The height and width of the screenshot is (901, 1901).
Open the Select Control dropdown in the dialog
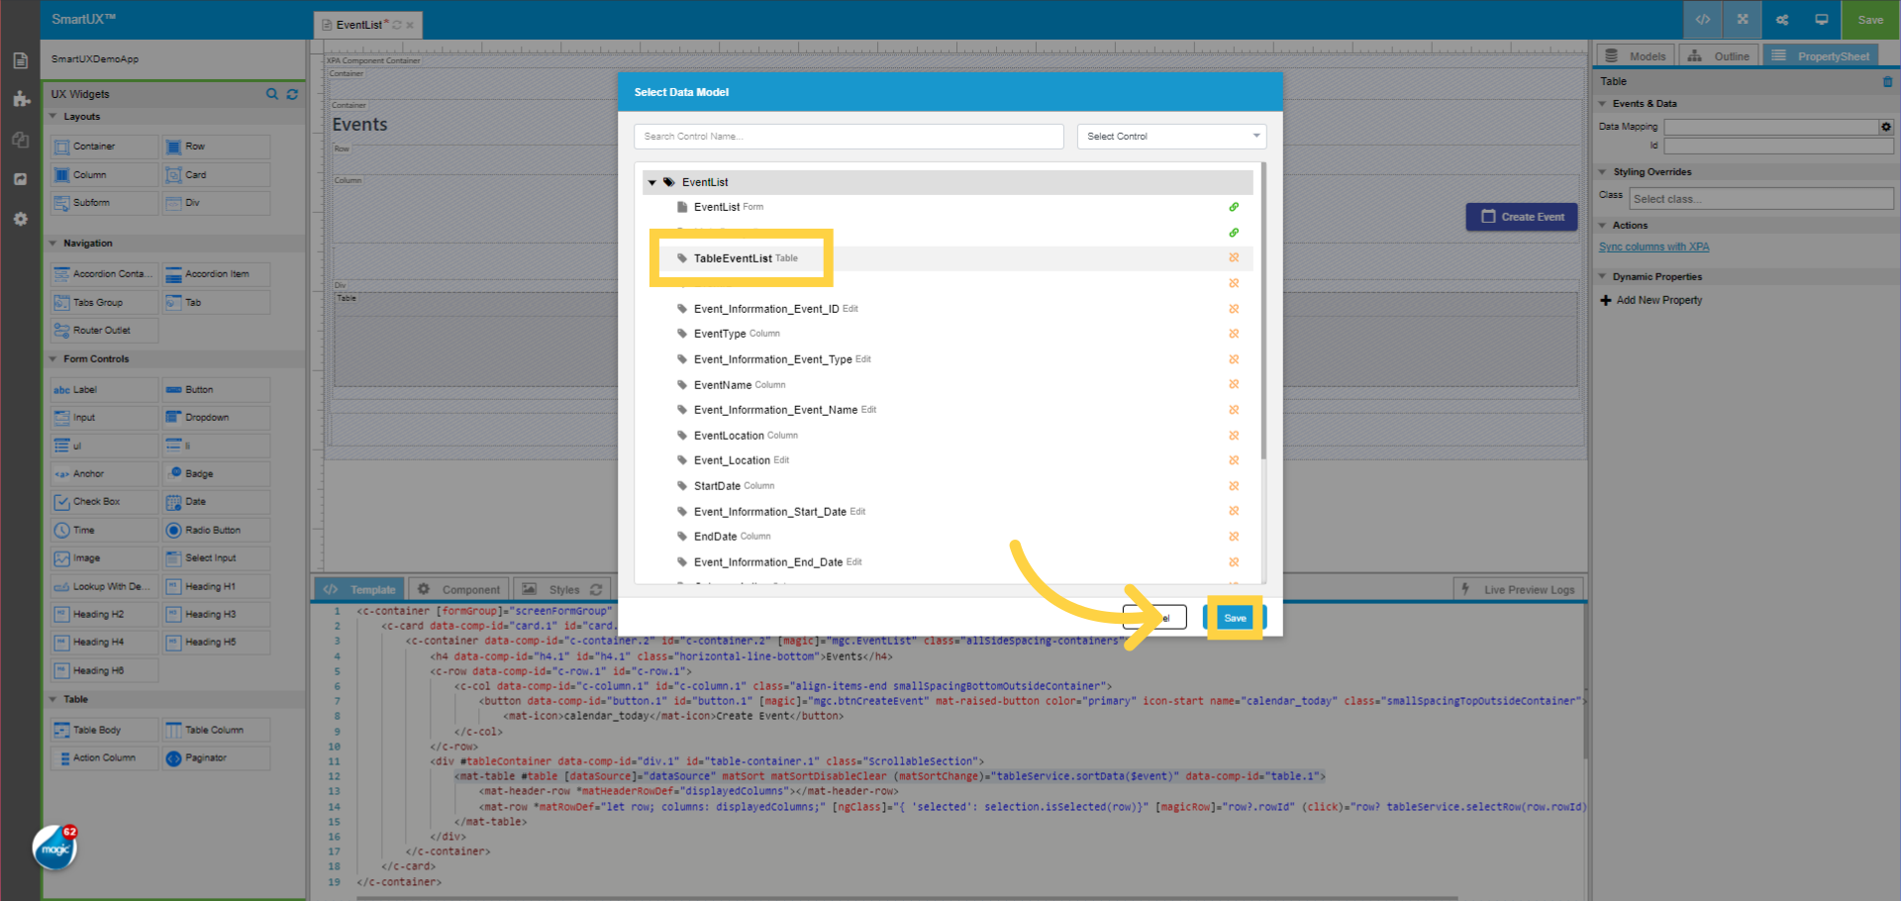pyautogui.click(x=1171, y=136)
